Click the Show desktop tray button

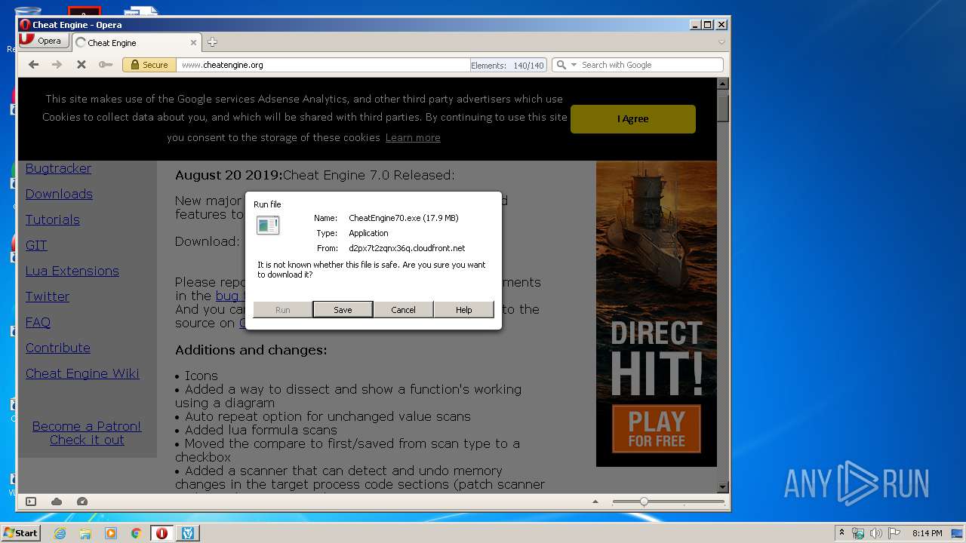[958, 533]
